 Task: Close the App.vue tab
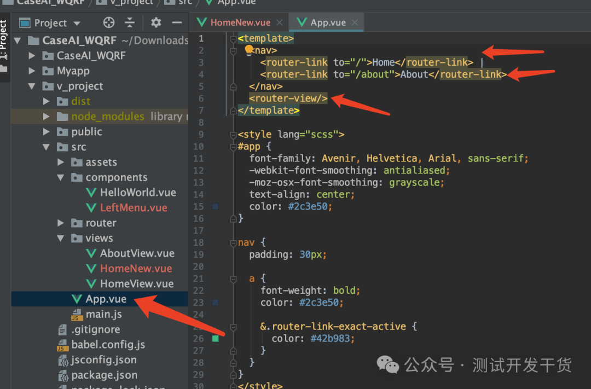355,22
